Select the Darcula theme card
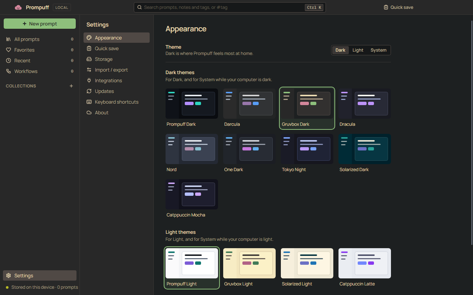473x295 pixels. pos(249,108)
